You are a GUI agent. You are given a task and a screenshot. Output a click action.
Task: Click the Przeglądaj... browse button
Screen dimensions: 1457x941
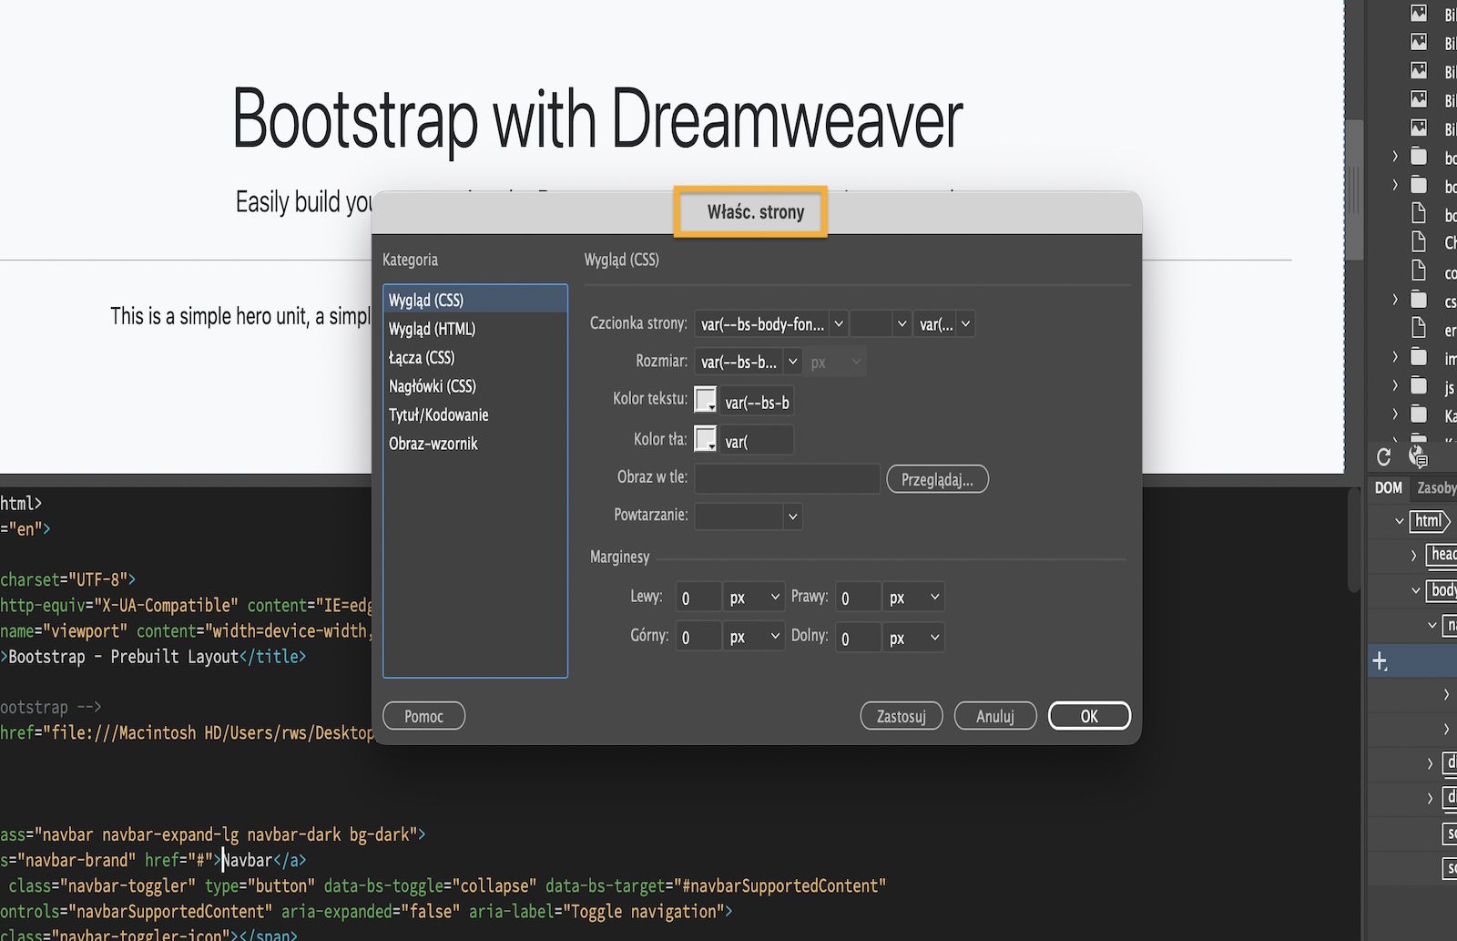coord(937,479)
